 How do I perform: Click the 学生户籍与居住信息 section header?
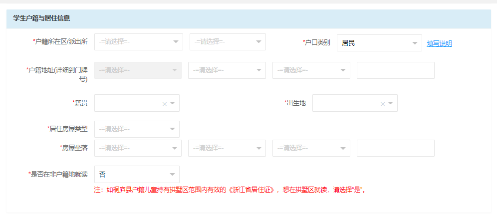[249, 18]
